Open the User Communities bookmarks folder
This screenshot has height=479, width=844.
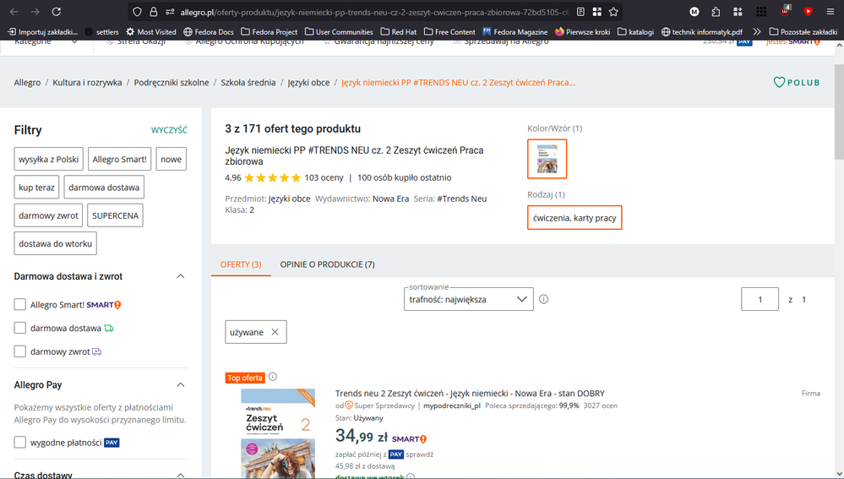[x=339, y=32]
